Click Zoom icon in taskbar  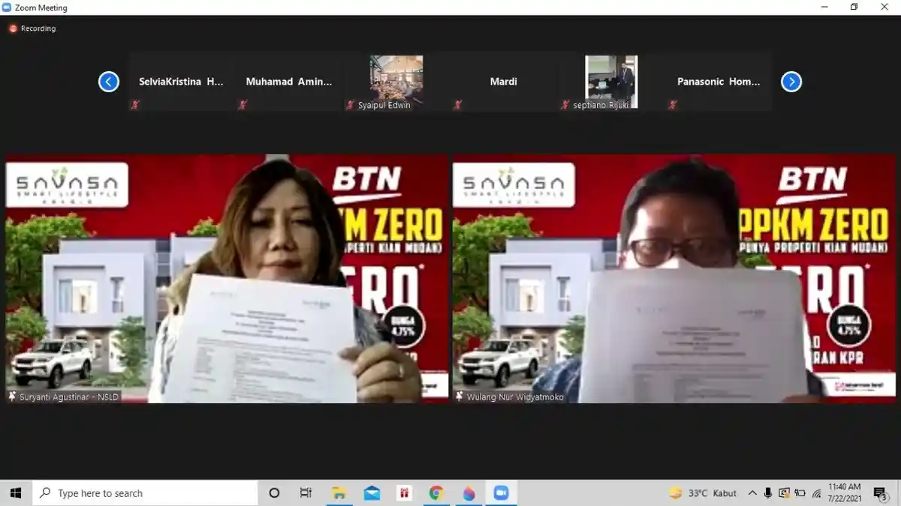(x=501, y=493)
